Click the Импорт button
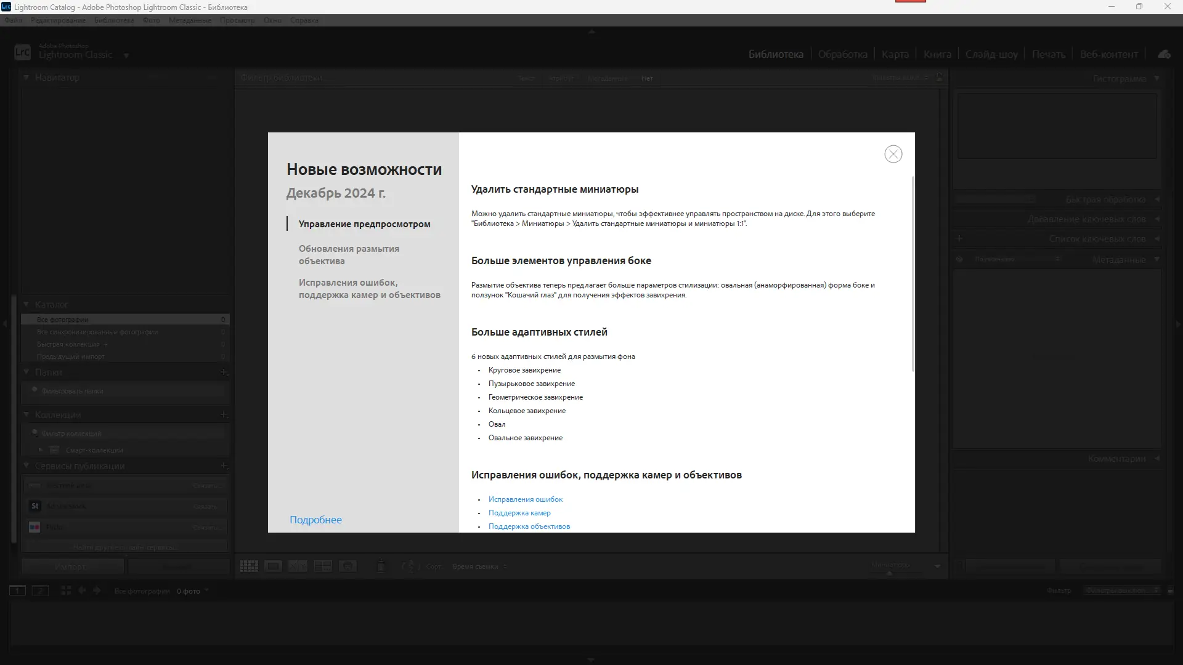 pyautogui.click(x=72, y=566)
